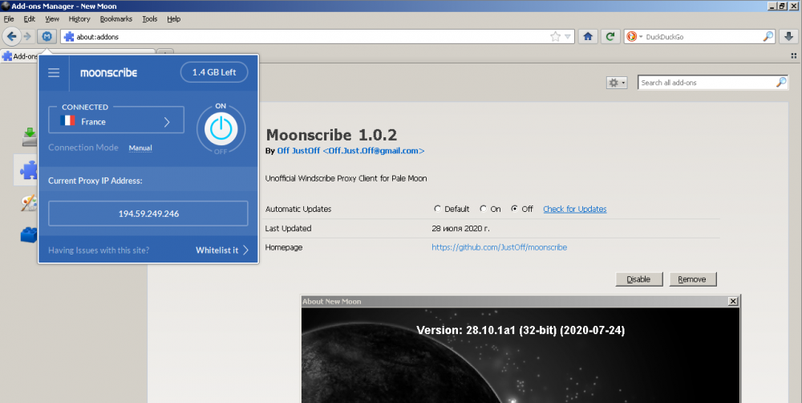Open DuckDuckGo search engine dropdown
Image resolution: width=802 pixels, height=403 pixels.
(x=635, y=36)
